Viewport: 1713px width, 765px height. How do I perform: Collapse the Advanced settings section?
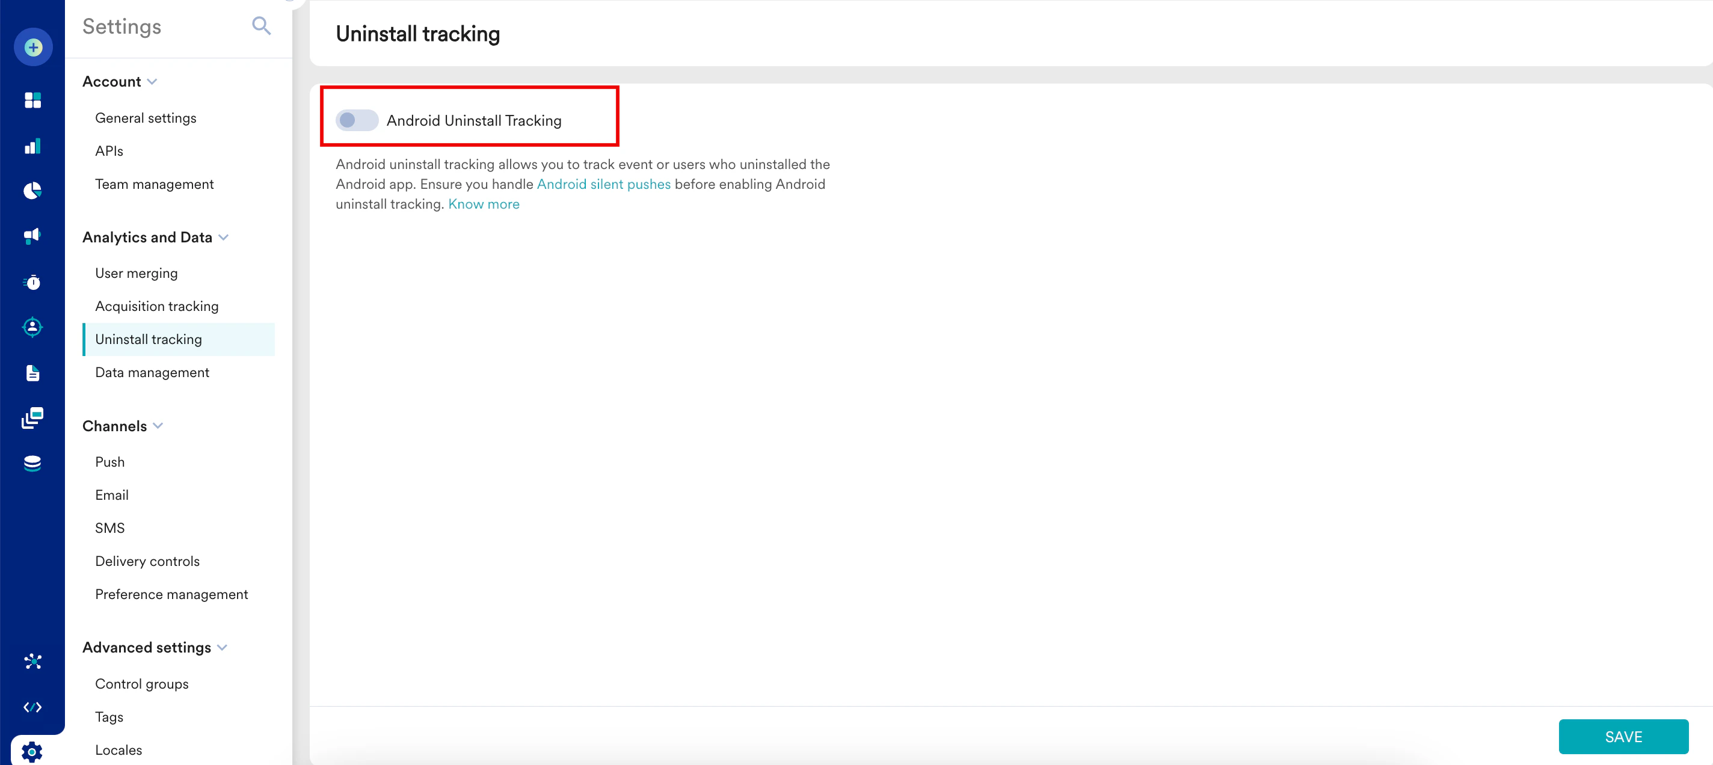(x=222, y=647)
